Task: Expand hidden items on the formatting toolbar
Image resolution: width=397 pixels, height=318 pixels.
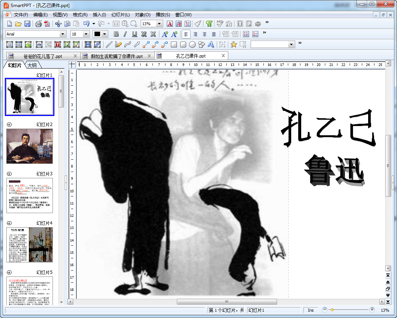Action: (x=264, y=33)
